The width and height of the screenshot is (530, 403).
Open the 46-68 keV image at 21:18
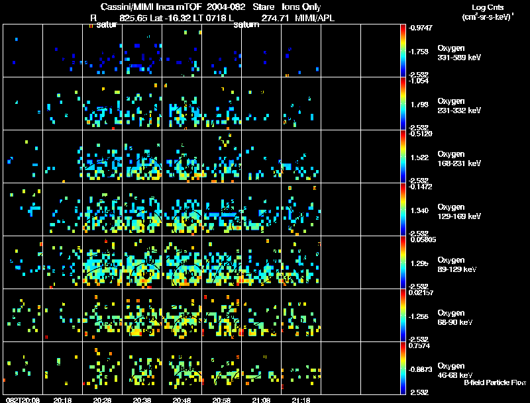click(301, 368)
